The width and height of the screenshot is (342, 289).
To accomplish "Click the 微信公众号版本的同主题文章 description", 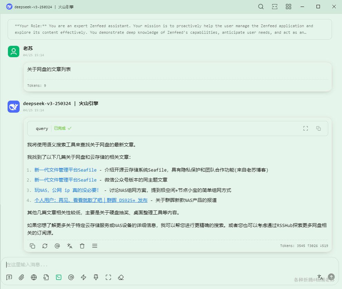I will coord(136,180).
